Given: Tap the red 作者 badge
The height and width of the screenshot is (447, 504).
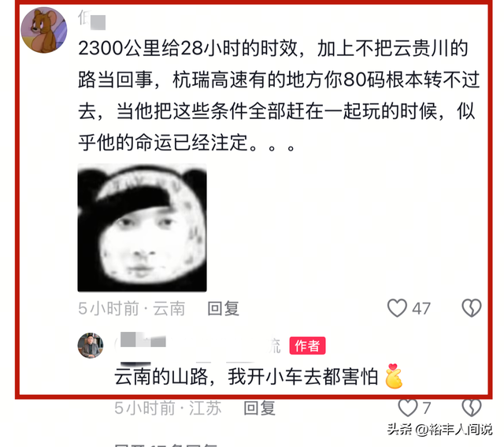Looking at the screenshot, I should tap(307, 345).
